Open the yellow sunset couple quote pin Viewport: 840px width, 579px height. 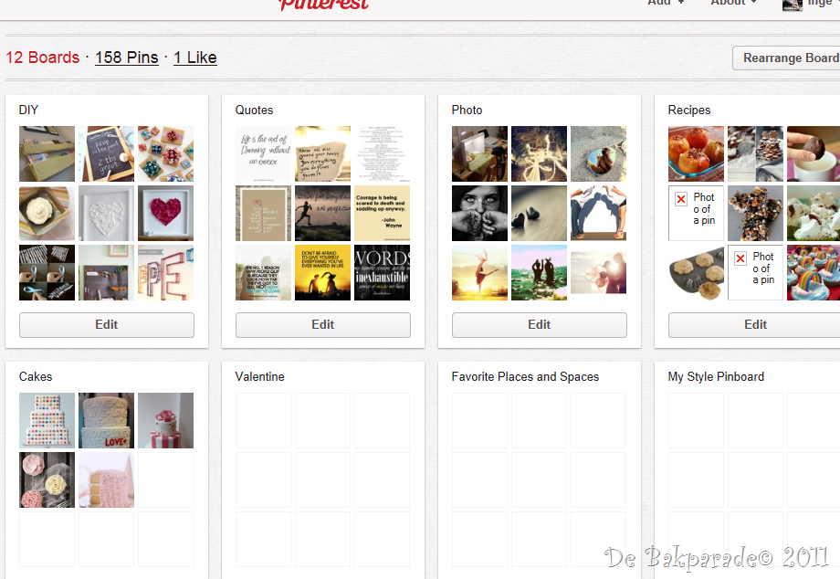pos(323,273)
